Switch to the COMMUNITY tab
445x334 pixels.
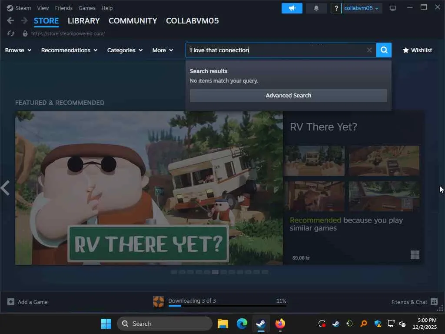[x=133, y=21]
